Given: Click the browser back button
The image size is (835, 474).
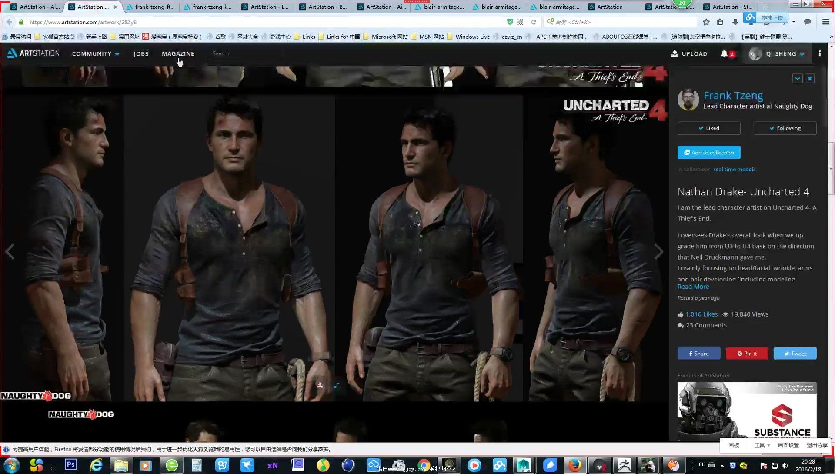Looking at the screenshot, I should 9,22.
